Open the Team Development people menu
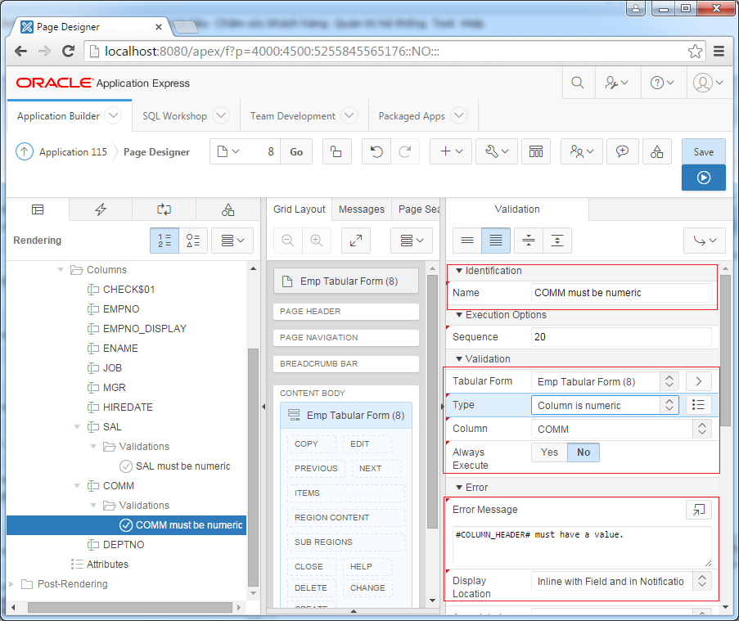 [x=582, y=151]
